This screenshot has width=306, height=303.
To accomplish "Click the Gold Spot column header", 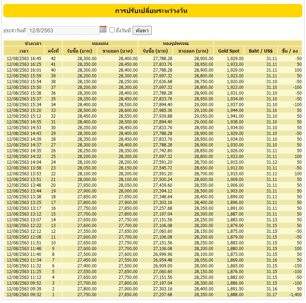I will (x=229, y=51).
